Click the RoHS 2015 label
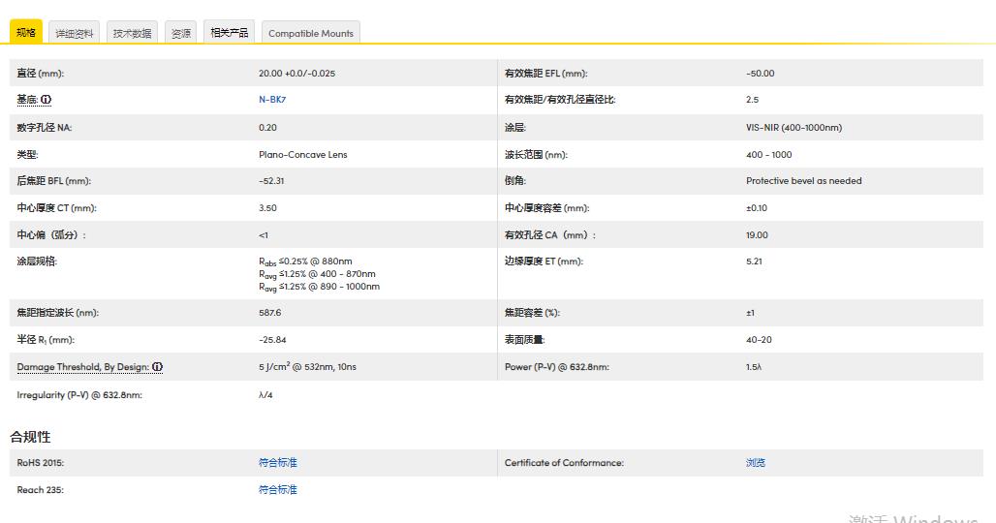This screenshot has width=996, height=523. [40, 463]
